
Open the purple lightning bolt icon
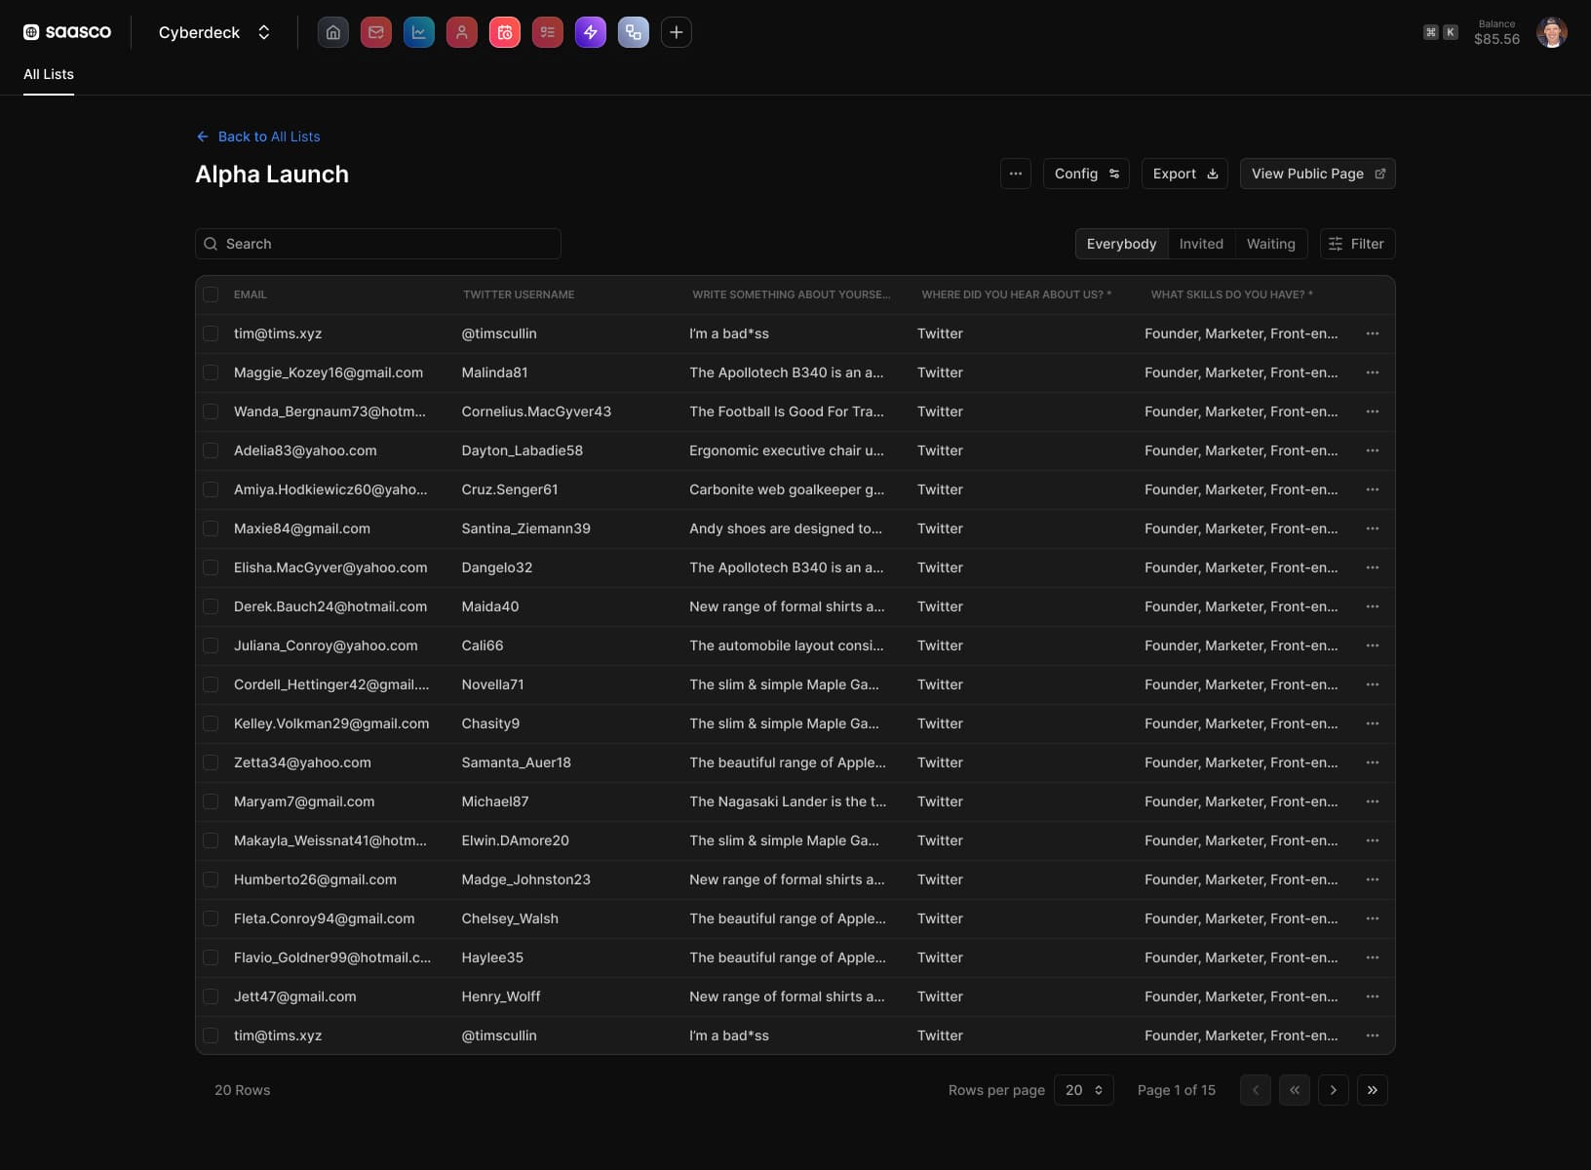(590, 32)
